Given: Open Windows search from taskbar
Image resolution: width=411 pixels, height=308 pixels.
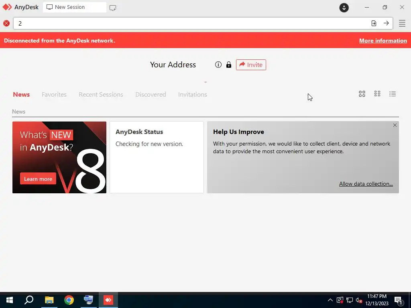Looking at the screenshot, I should point(29,300).
